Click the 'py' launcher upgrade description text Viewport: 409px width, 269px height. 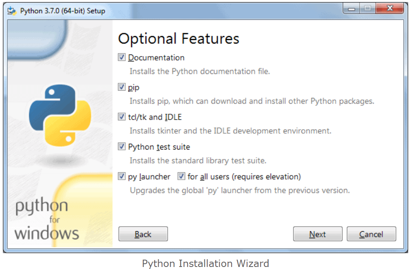[x=240, y=190]
